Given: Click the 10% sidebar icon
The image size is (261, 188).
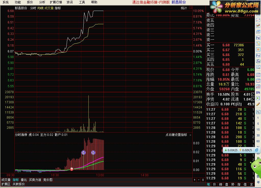Looking at the screenshot, I should coord(258,93).
